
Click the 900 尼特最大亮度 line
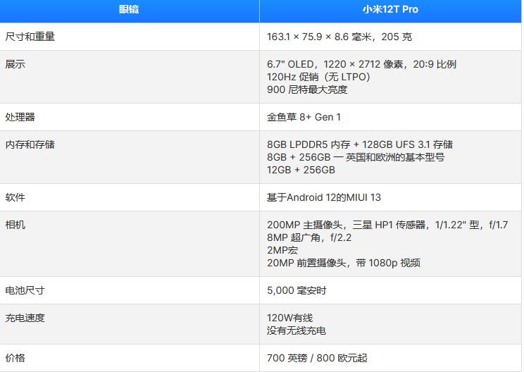pos(307,89)
